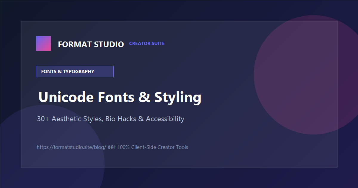
Task: Open the formatstudio.site/blog URL
Action: point(72,147)
